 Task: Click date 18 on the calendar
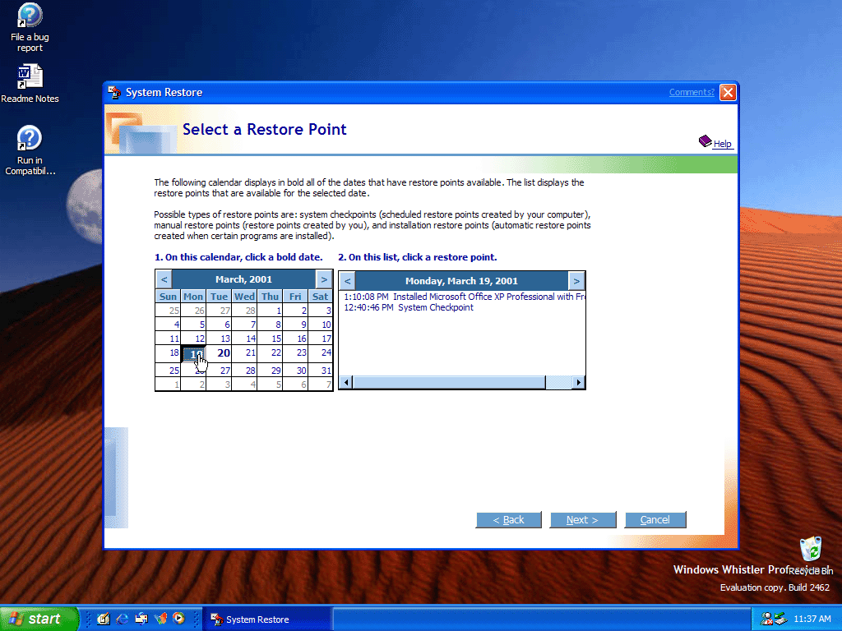coord(168,353)
